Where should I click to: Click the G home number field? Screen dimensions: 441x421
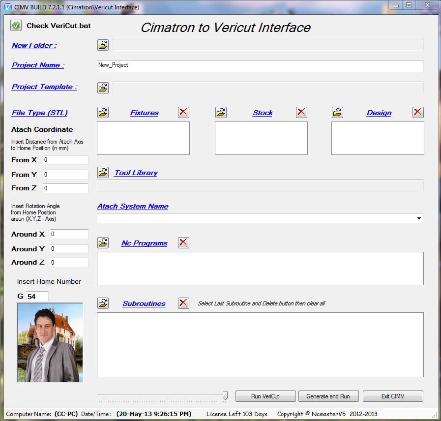pos(37,297)
